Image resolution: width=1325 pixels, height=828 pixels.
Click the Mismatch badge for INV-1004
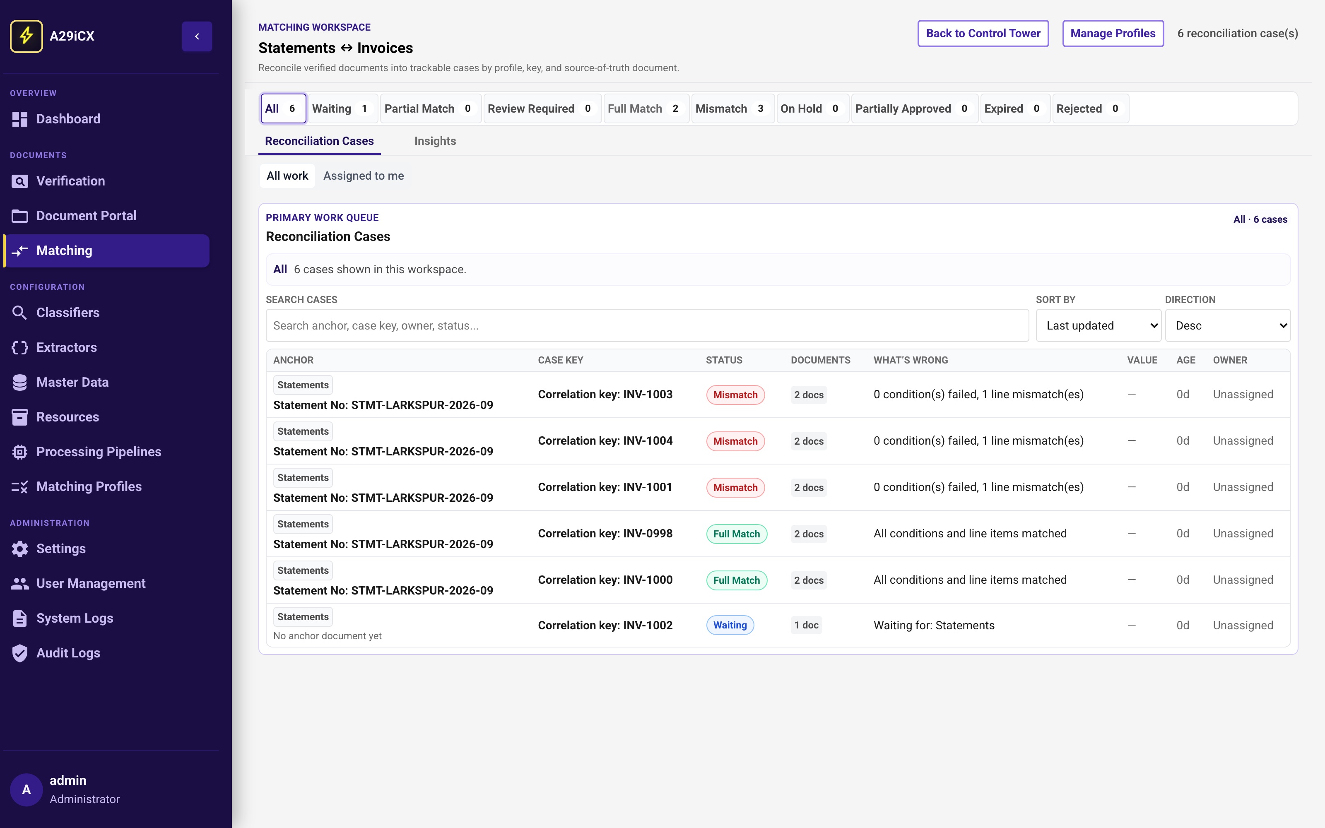(735, 441)
